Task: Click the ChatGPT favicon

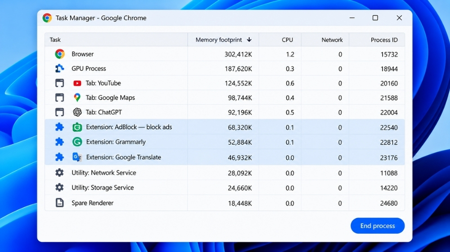Action: [x=77, y=112]
